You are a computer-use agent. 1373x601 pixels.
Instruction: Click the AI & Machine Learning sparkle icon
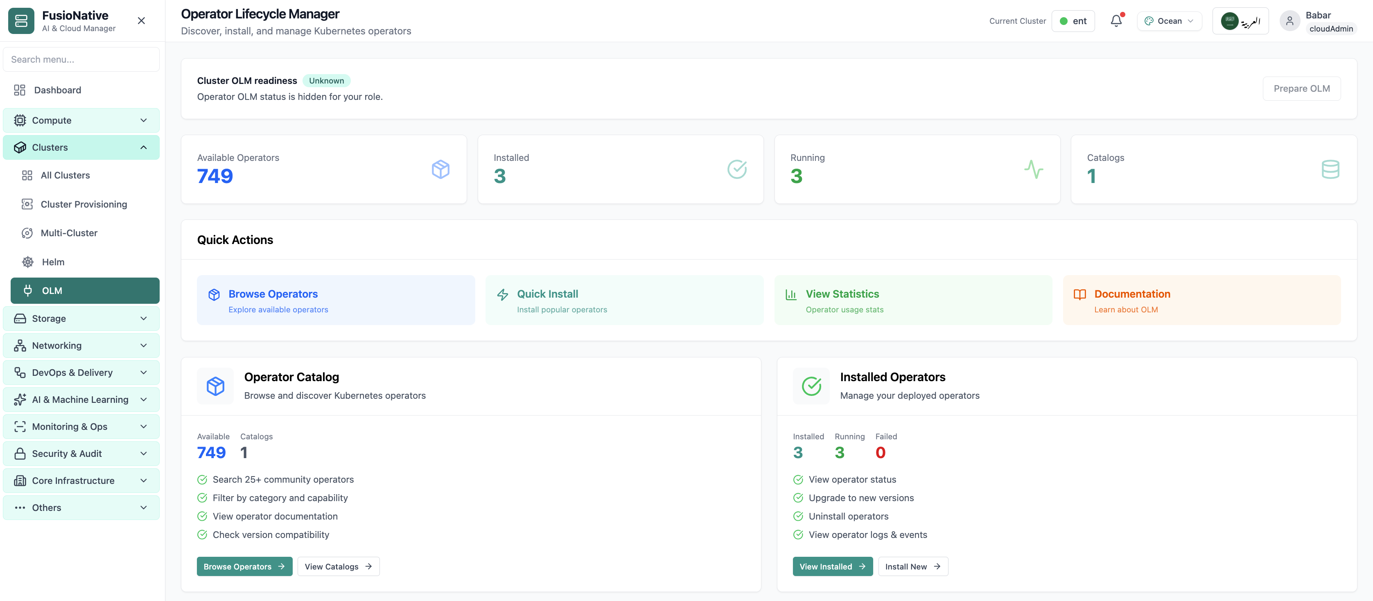(20, 400)
